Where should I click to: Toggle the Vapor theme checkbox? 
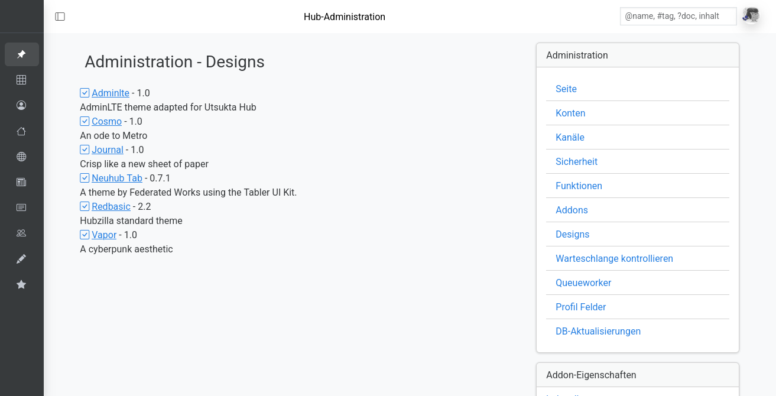point(85,235)
